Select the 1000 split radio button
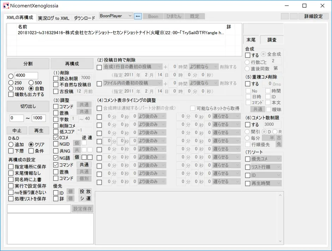The height and width of the screenshot is (251, 332). (11, 88)
